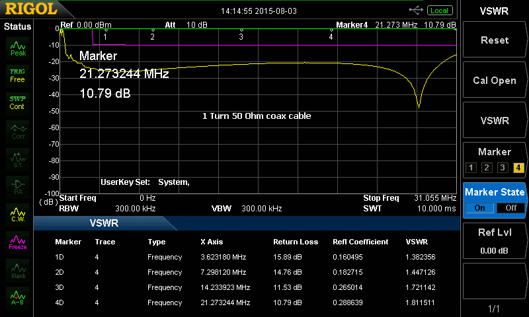529x317 pixels.
Task: Click the SWP Cont sweep icon
Action: pyautogui.click(x=18, y=102)
